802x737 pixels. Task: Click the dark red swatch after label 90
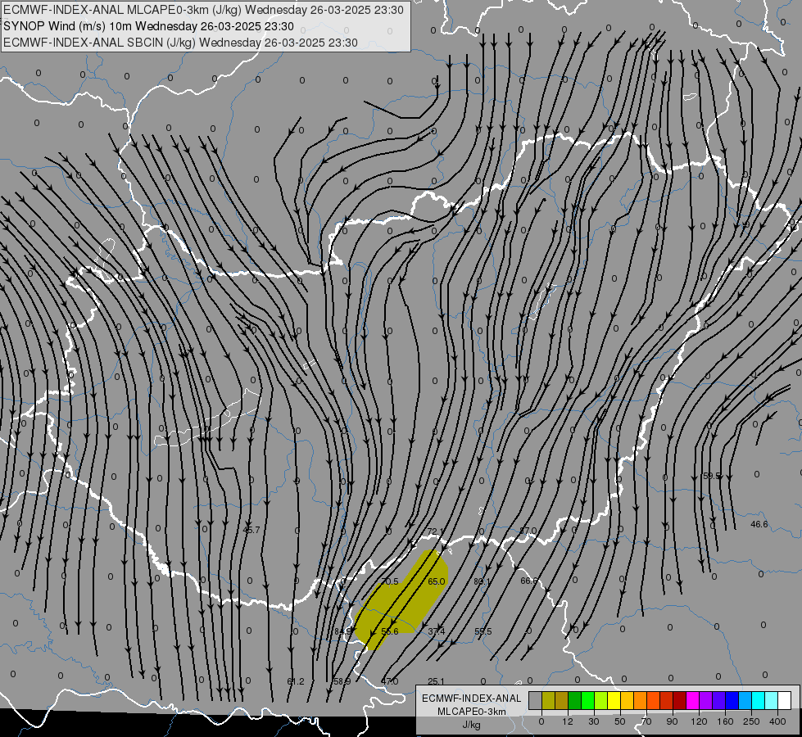click(x=680, y=700)
